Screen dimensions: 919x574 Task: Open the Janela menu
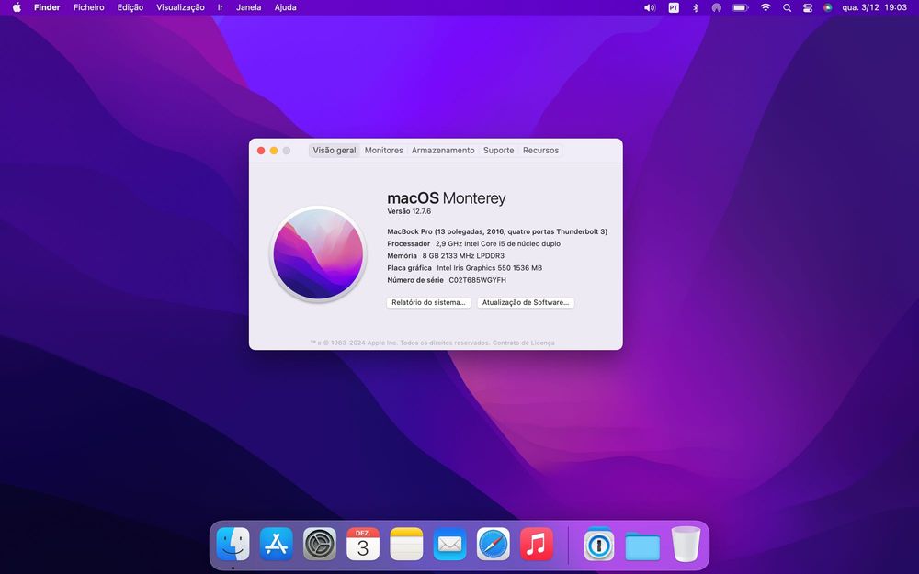[248, 7]
